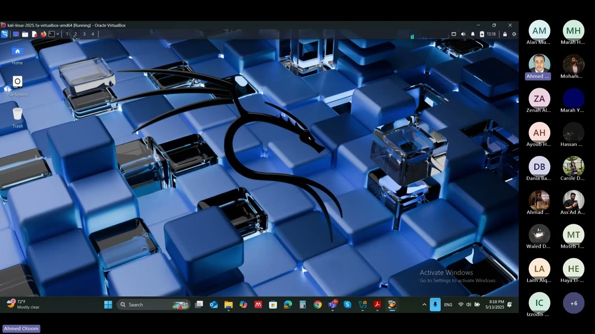Viewport: 595px width, 334px height.
Task: Open the Windows weather widget 72°F
Action: [x=23, y=304]
